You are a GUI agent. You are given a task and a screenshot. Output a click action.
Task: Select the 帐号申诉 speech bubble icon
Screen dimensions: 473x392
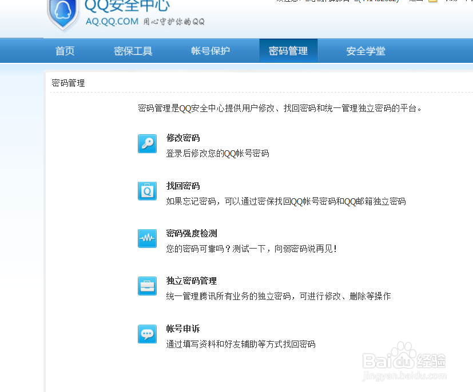pyautogui.click(x=147, y=334)
